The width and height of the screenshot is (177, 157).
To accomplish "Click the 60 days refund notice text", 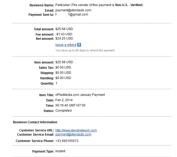I will (x=85, y=50).
